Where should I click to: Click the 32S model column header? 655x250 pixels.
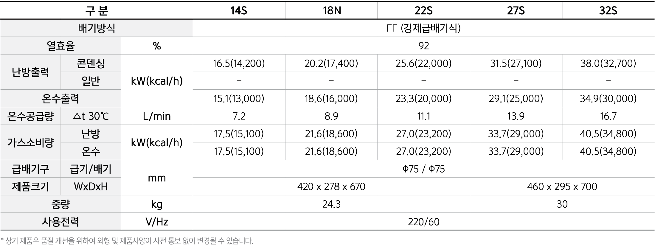(608, 11)
